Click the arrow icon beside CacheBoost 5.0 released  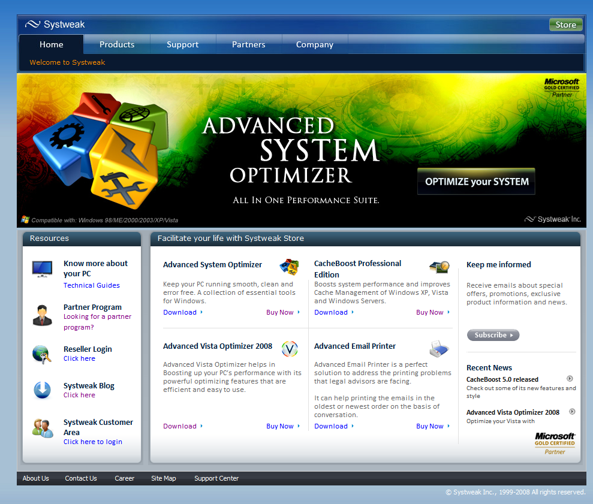(x=570, y=379)
